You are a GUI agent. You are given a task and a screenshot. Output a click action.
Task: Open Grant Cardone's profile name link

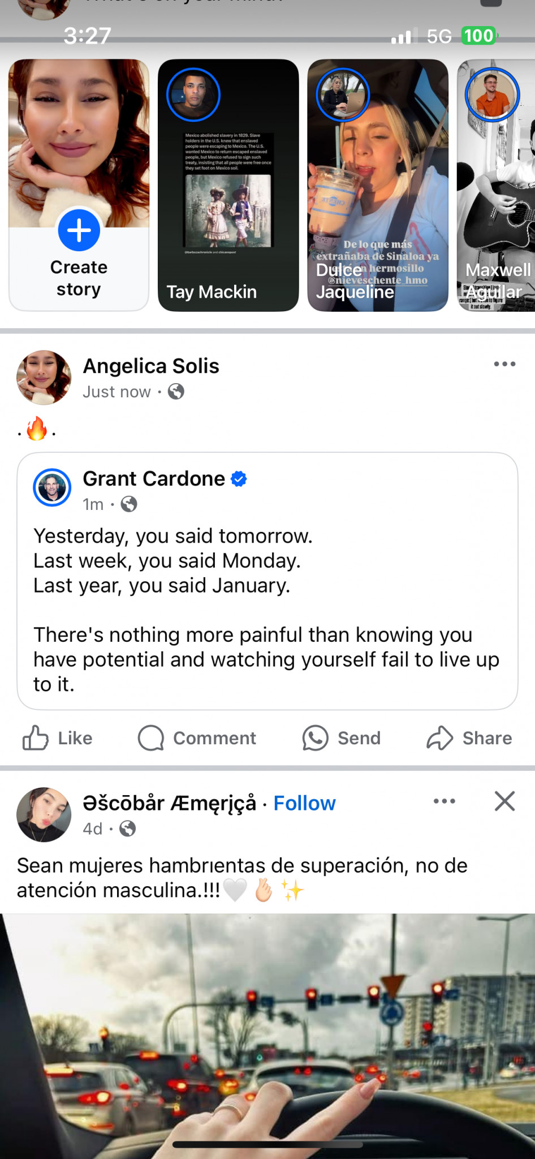[154, 479]
